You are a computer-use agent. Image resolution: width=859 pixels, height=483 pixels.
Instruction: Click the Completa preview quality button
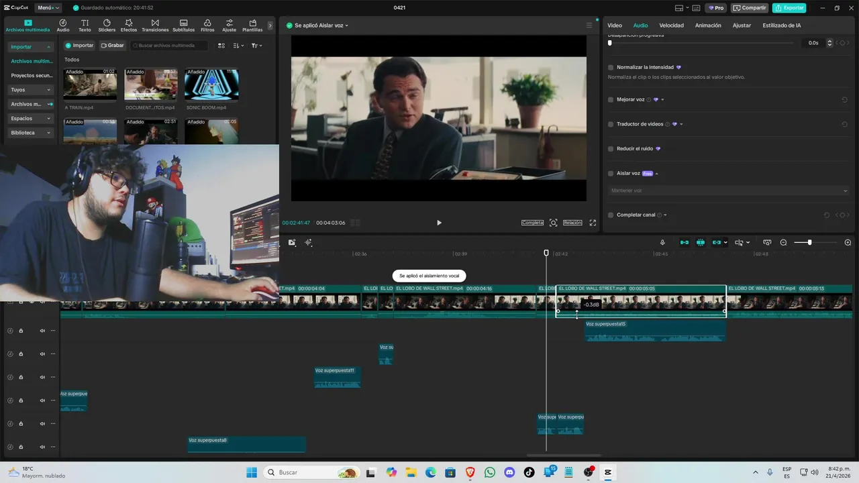(x=532, y=223)
